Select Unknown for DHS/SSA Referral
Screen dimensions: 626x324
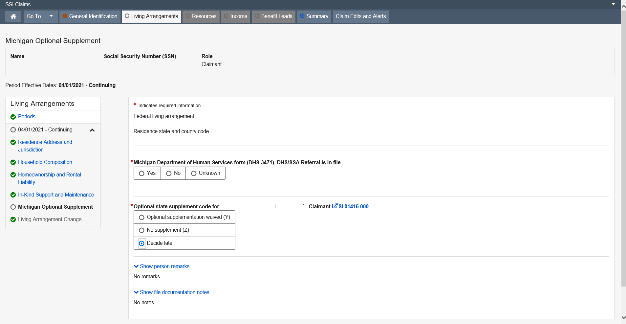194,174
